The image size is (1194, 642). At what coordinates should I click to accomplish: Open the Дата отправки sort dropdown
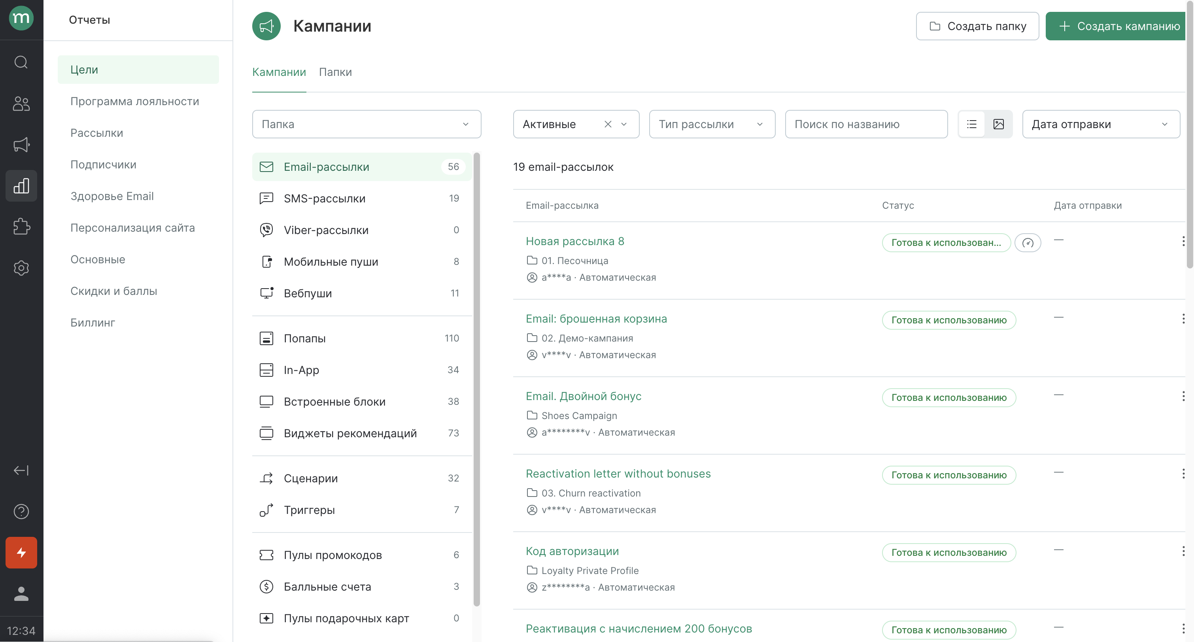pos(1101,124)
